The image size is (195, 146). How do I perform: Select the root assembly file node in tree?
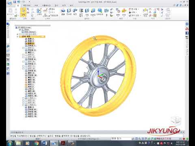[x=24, y=28]
